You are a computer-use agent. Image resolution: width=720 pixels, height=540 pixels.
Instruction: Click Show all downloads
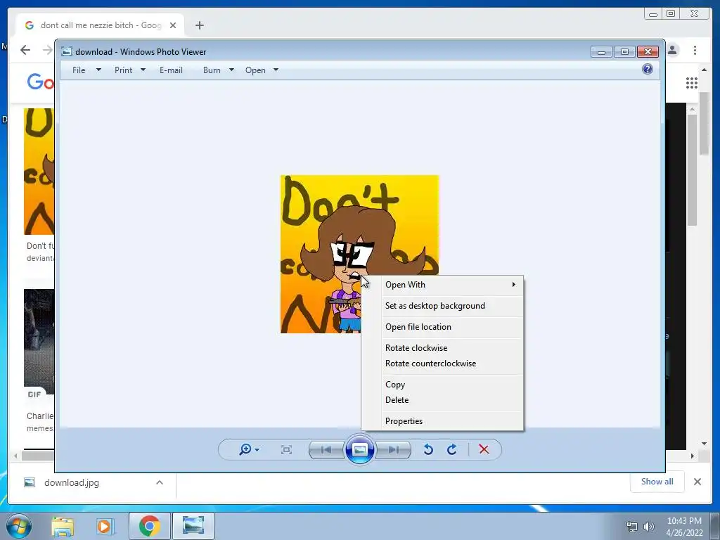tap(657, 482)
